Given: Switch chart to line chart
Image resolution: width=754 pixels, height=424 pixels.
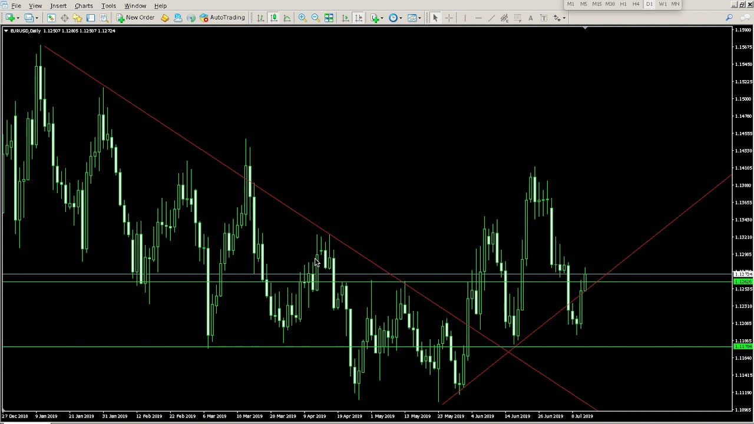Looking at the screenshot, I should [287, 18].
